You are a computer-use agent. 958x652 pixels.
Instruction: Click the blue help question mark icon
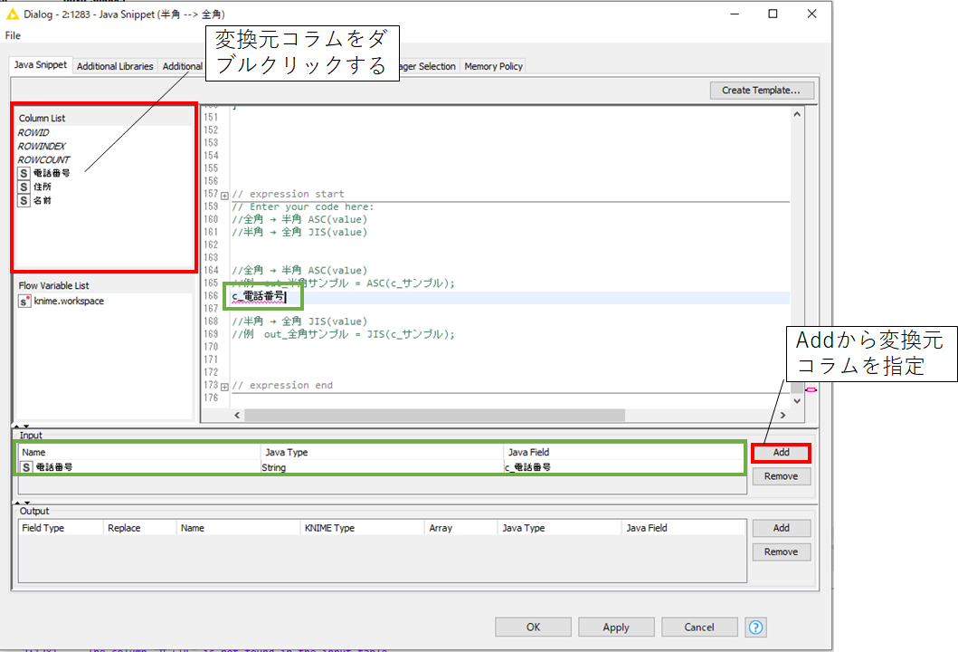pos(755,627)
